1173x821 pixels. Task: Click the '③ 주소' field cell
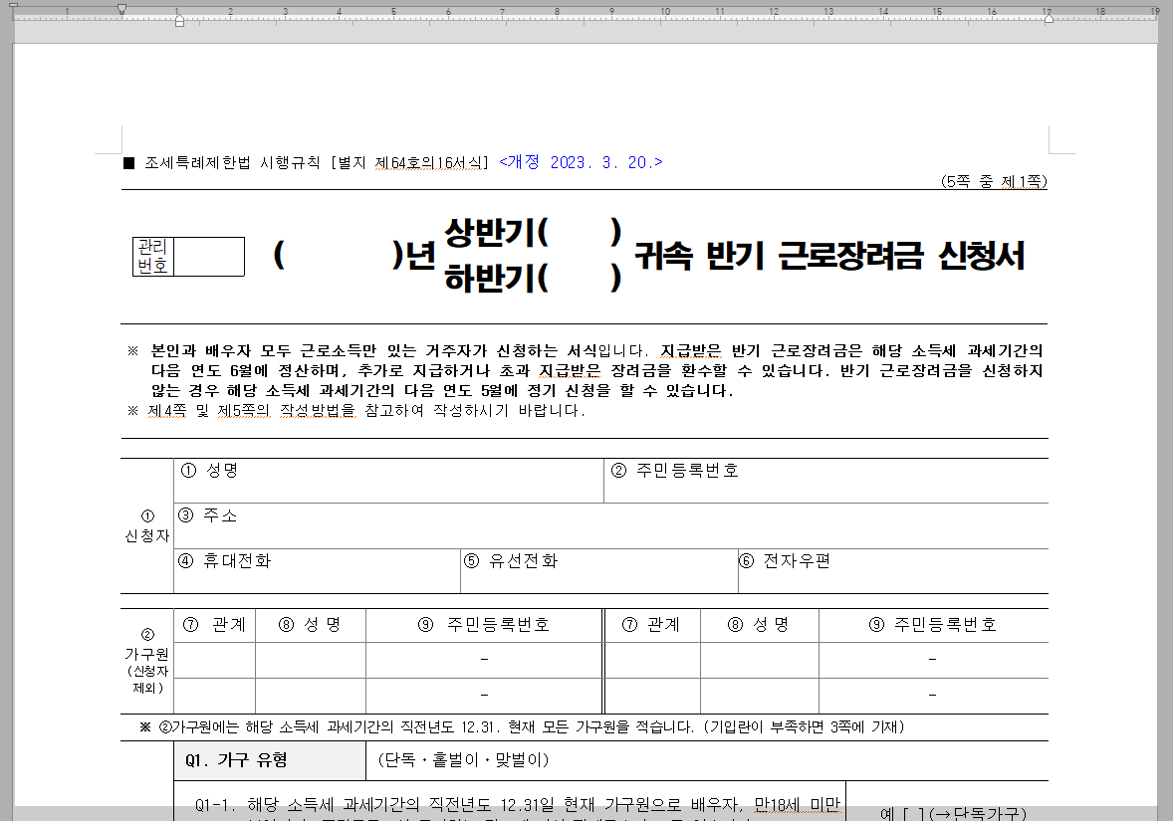(610, 526)
